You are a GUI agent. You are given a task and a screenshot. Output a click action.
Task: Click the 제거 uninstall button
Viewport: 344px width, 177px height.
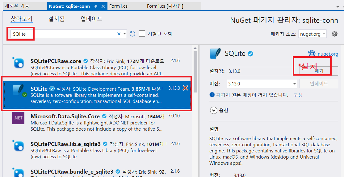319,71
